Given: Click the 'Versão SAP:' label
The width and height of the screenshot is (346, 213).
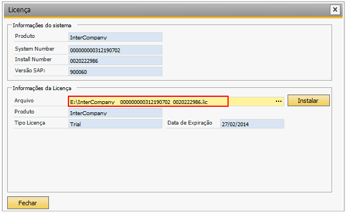Looking at the screenshot, I should (x=30, y=70).
